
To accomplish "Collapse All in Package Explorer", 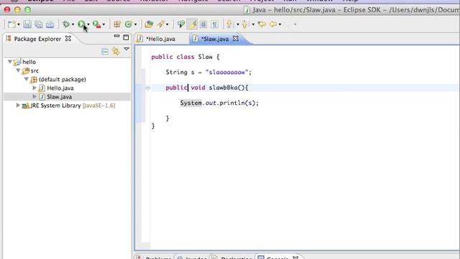I will point(105,52).
